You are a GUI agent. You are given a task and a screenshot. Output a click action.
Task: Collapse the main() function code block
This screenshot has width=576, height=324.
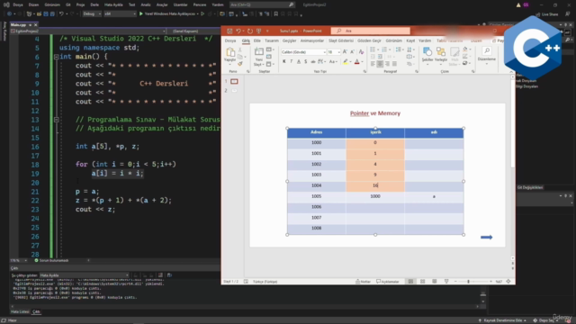tap(56, 57)
